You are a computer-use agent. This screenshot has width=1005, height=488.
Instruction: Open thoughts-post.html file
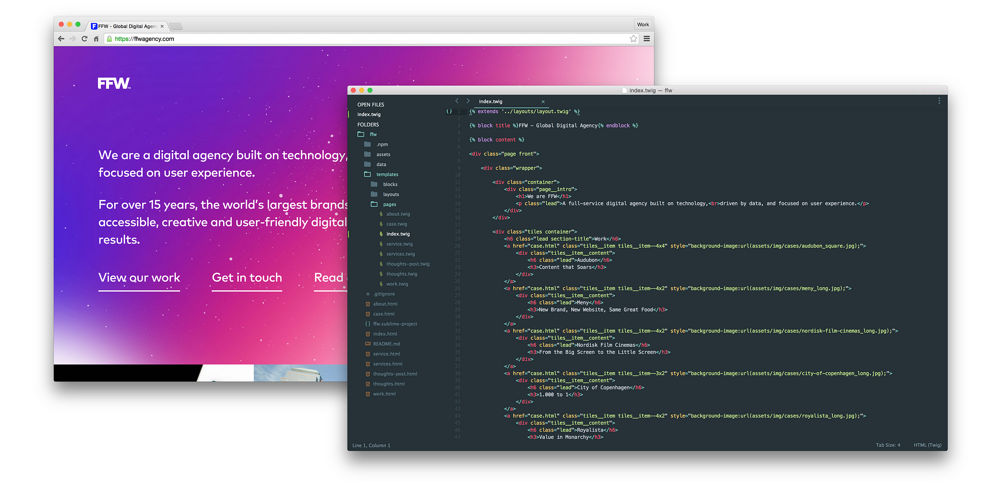click(395, 374)
